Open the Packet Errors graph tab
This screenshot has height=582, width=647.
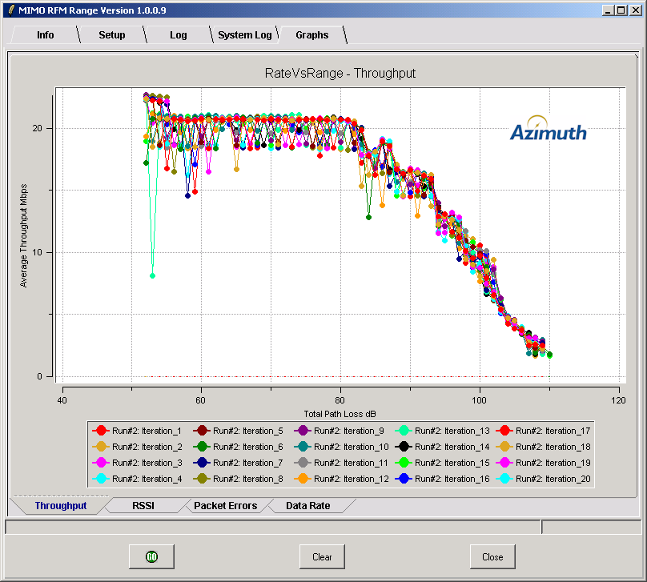(x=225, y=506)
